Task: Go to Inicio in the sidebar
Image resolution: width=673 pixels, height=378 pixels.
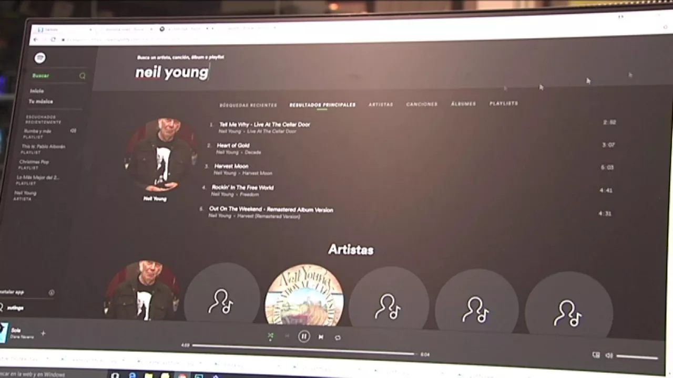Action: (x=36, y=91)
